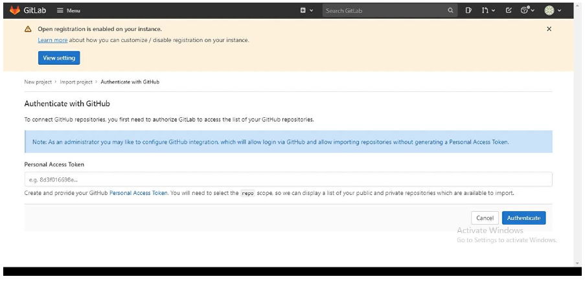Follow the Learn more link
The image size is (585, 281).
pyautogui.click(x=52, y=40)
